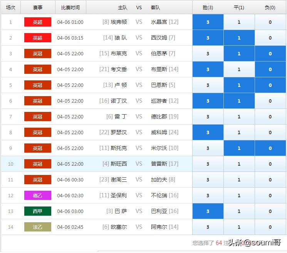Deselect win (3) for 巴萨 vs 巴利亚
The height and width of the screenshot is (253, 287).
coord(208,211)
